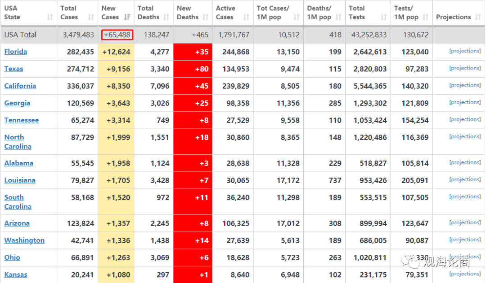Select California new deaths +45
Viewport: 486px width, 283px height.
[202, 86]
